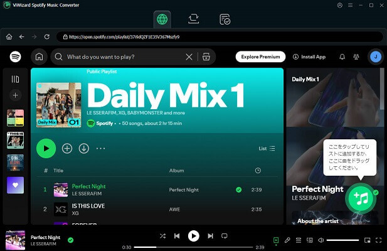This screenshot has height=251, width=387.
Task: Click the ViWizard account profile icon
Action: [340, 5]
